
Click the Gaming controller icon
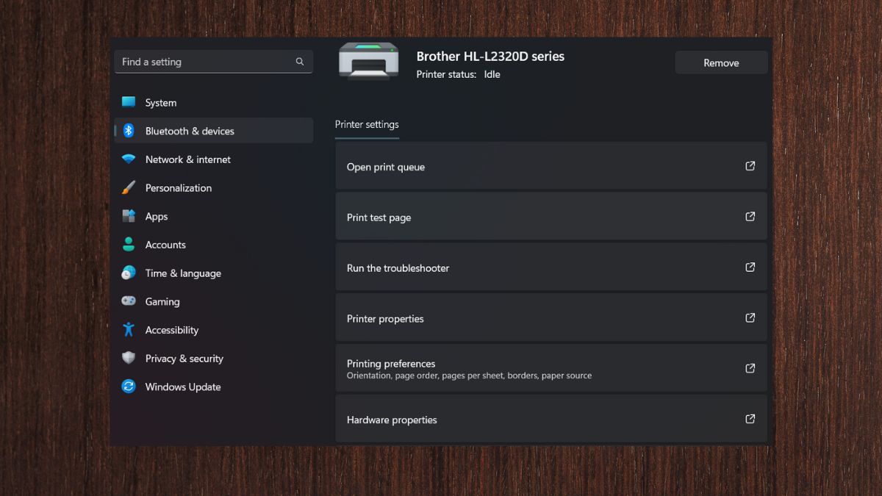[x=129, y=301]
